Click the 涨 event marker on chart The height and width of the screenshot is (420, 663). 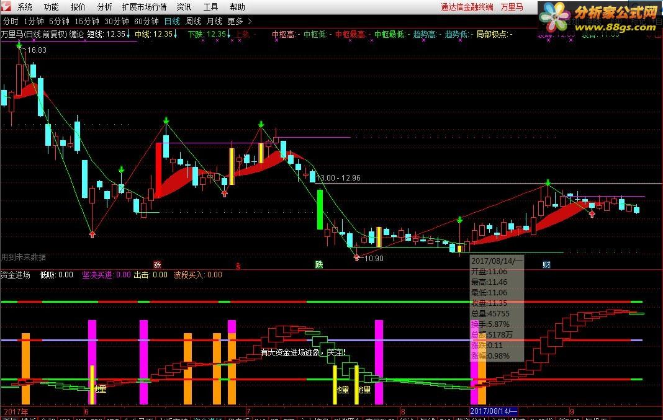pyautogui.click(x=157, y=264)
